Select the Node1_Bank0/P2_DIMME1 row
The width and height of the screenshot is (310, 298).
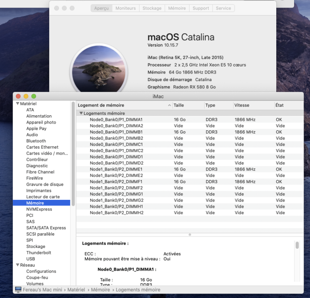[x=190, y=169]
